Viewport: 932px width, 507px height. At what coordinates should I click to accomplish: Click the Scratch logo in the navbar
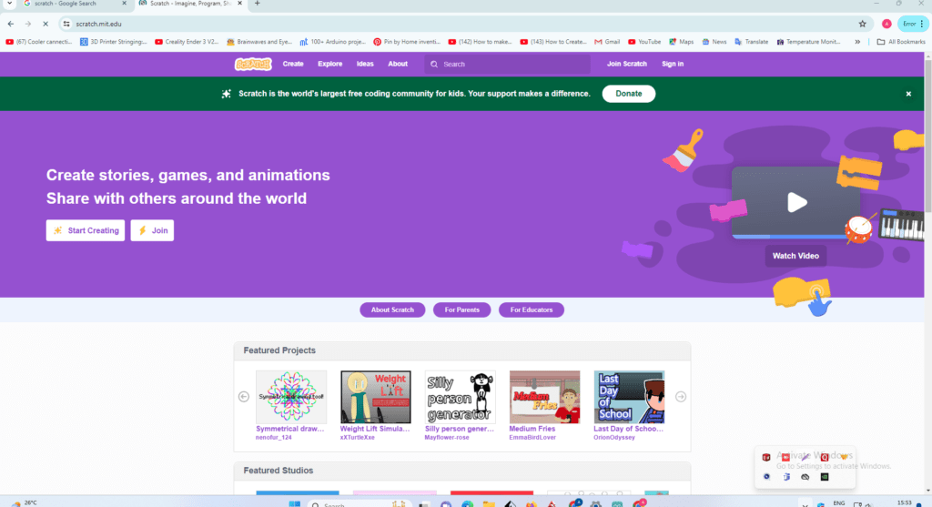[x=253, y=65]
